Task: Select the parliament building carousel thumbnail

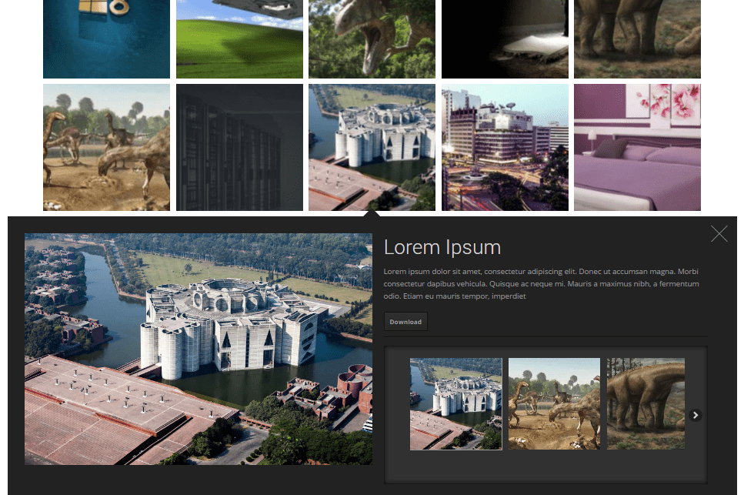Action: 456,404
